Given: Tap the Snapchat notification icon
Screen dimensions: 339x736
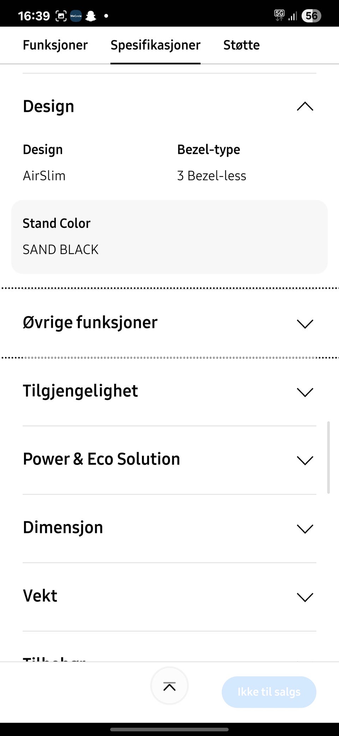Looking at the screenshot, I should (91, 16).
